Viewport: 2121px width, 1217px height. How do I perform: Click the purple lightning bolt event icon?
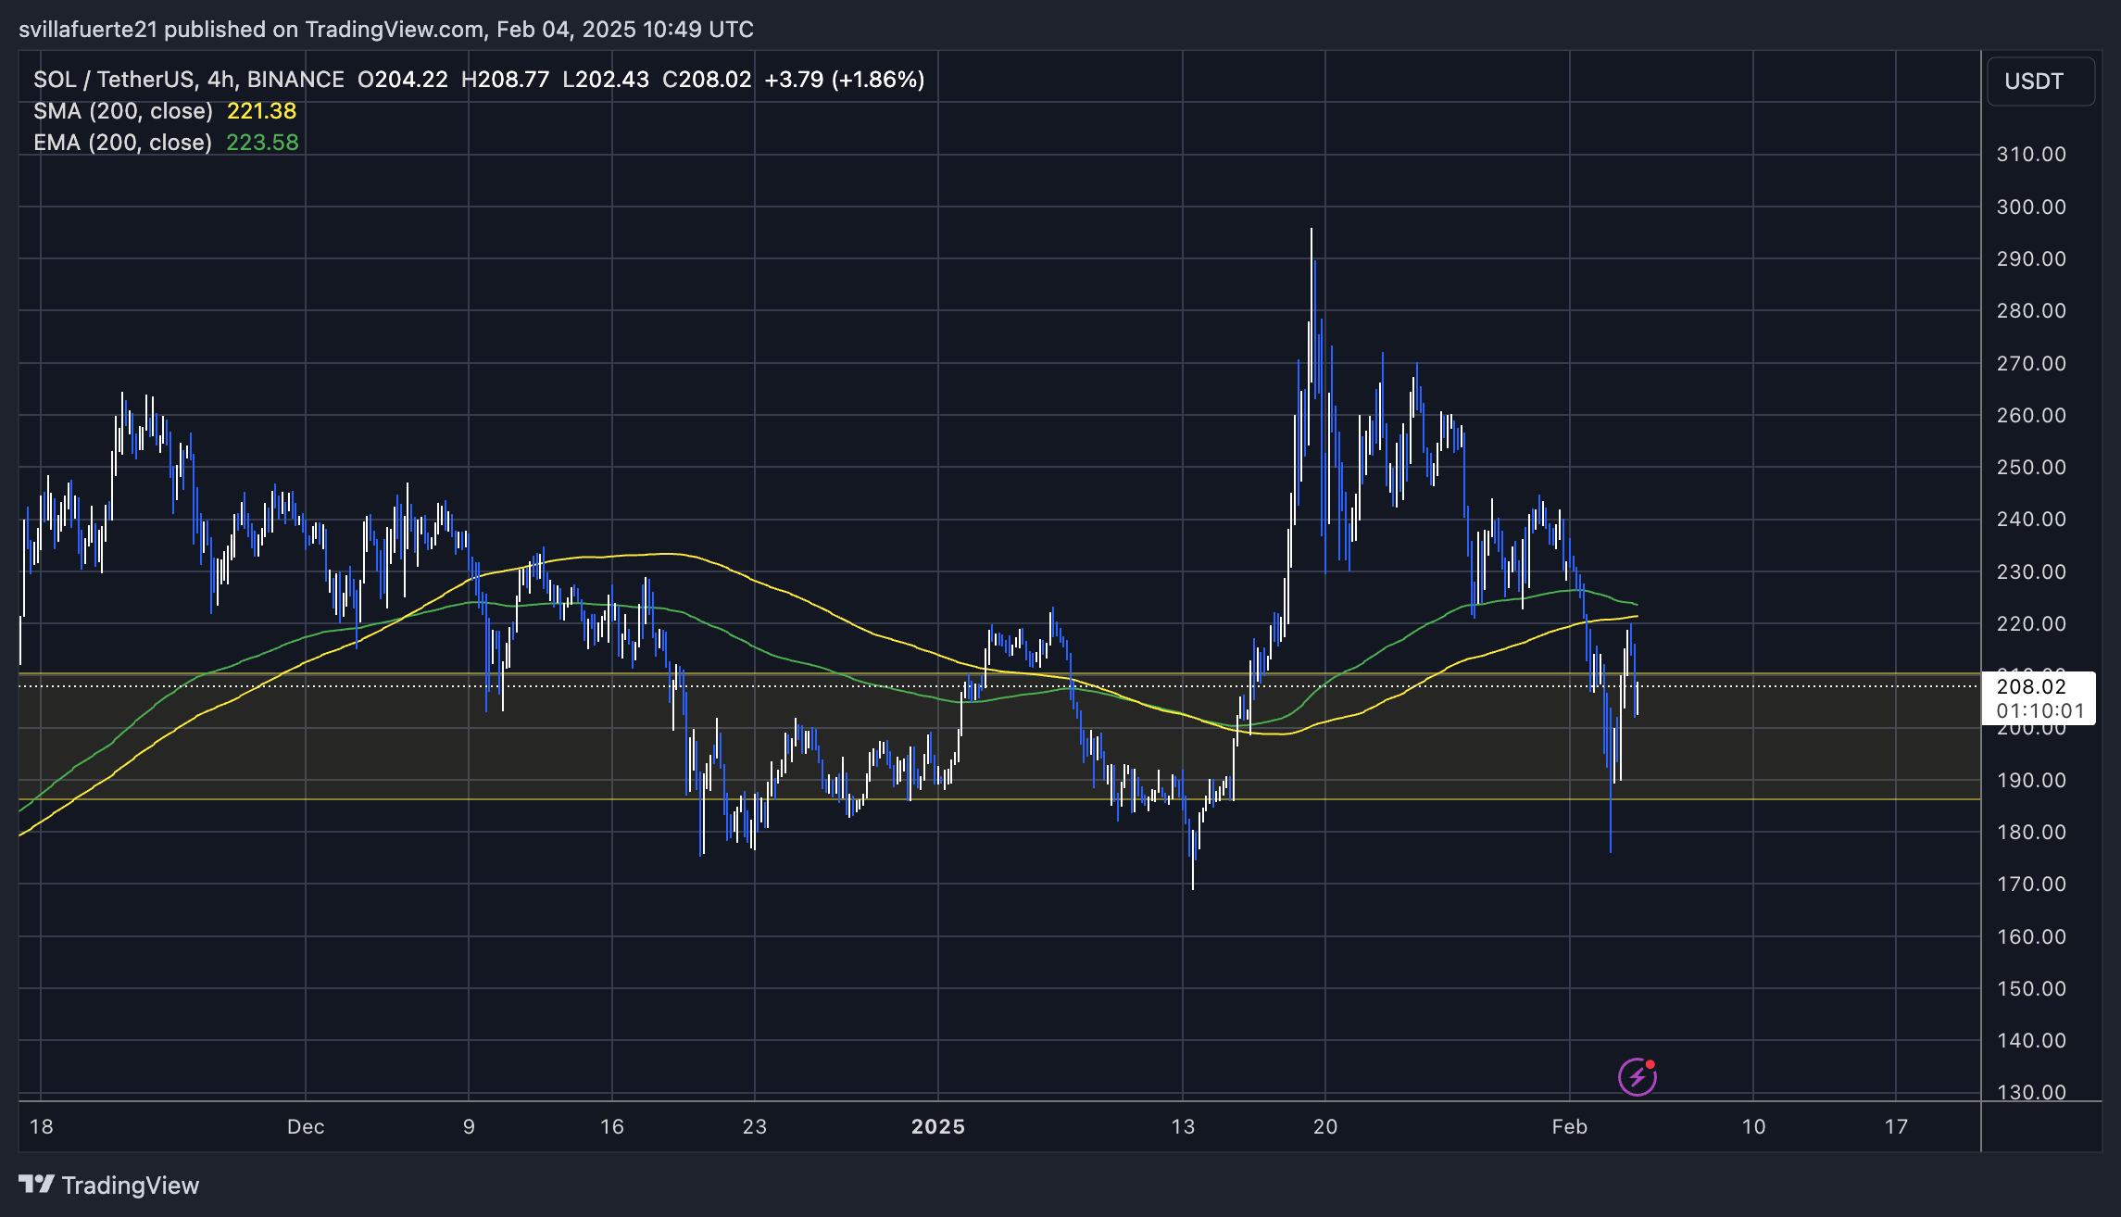pos(1637,1076)
